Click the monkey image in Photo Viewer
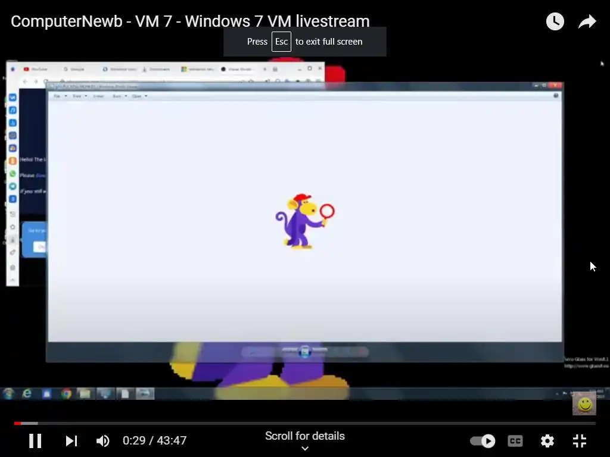 coord(304,221)
